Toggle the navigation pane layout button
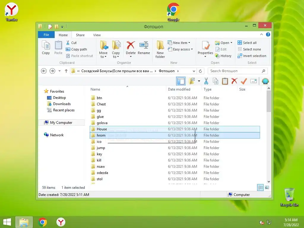 (181, 81)
